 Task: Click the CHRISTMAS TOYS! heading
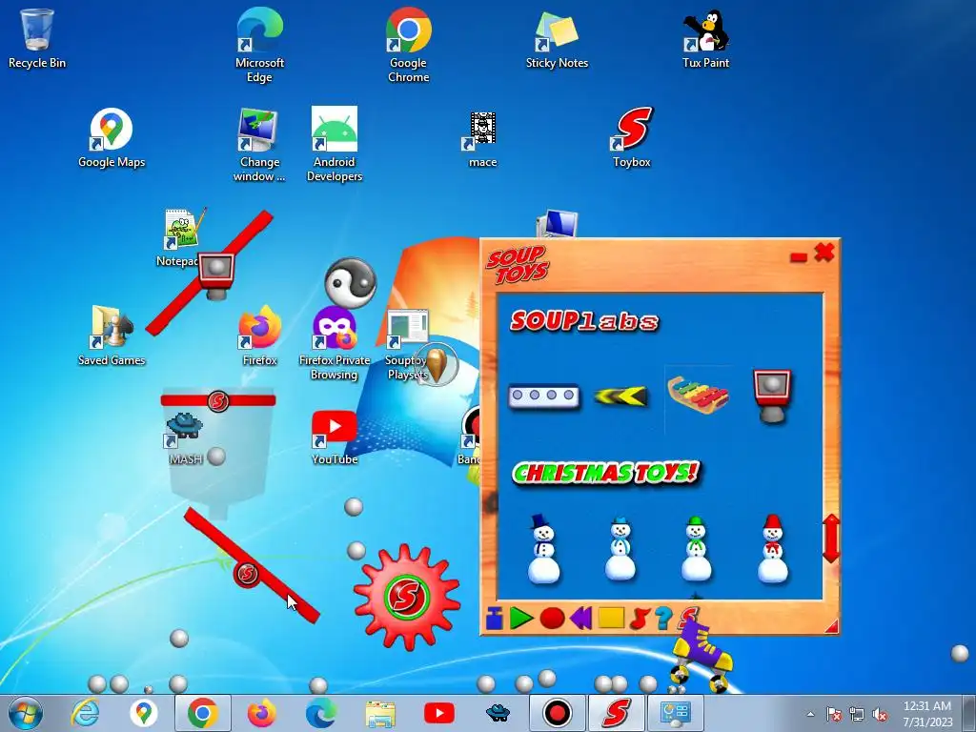pos(605,473)
